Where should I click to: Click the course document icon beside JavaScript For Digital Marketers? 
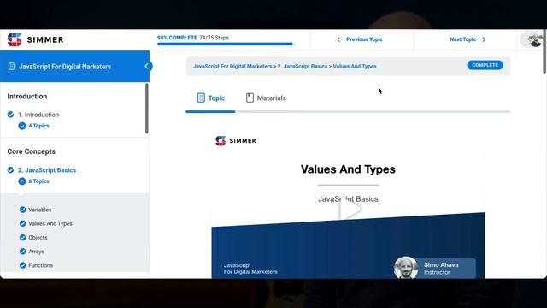[x=11, y=67]
